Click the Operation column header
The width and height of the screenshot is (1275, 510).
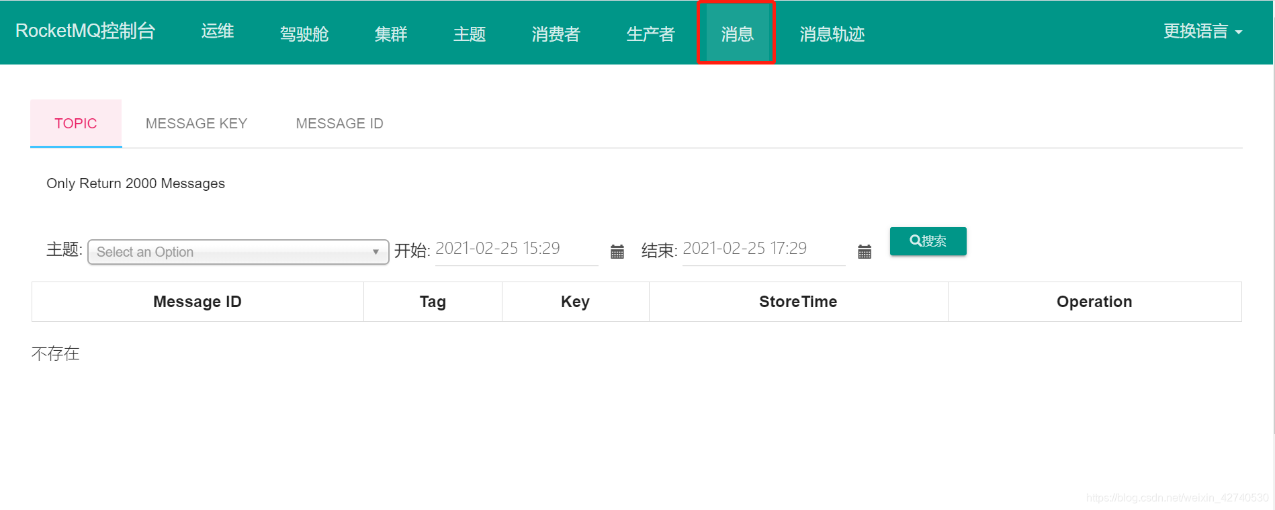point(1094,302)
